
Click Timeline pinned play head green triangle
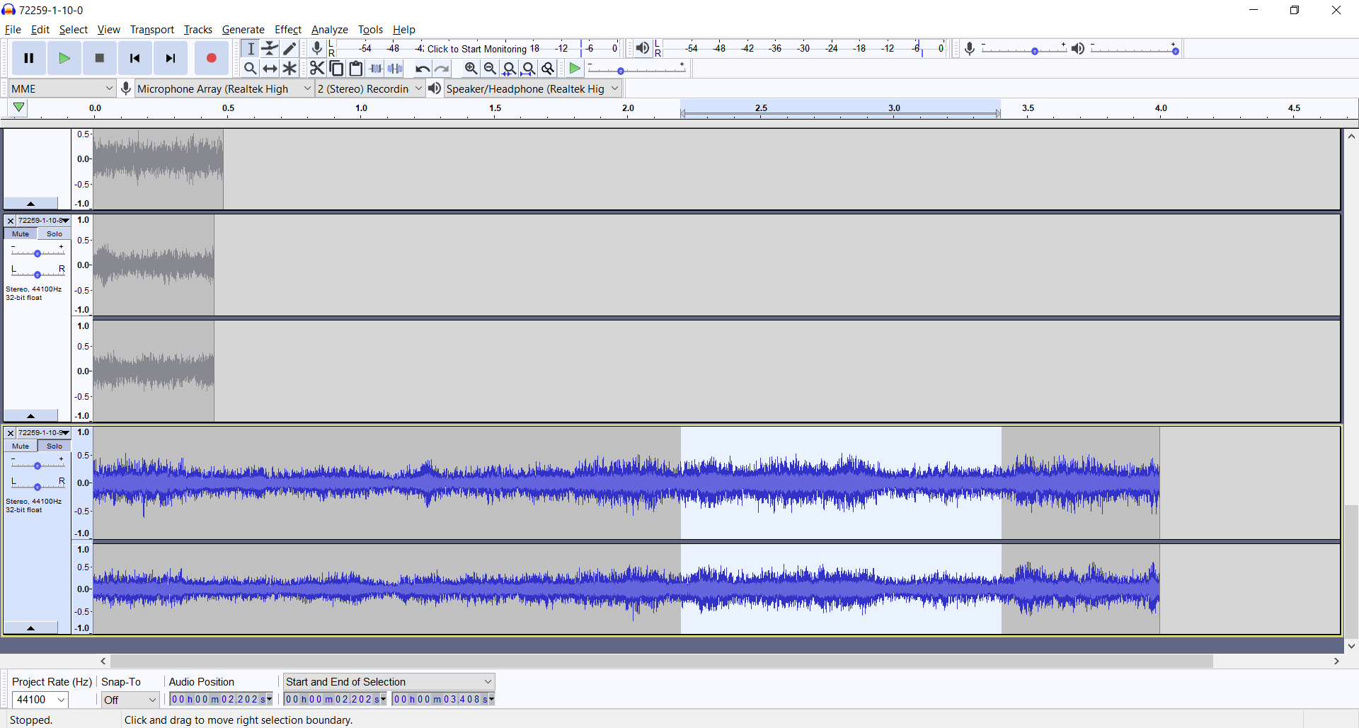point(19,108)
